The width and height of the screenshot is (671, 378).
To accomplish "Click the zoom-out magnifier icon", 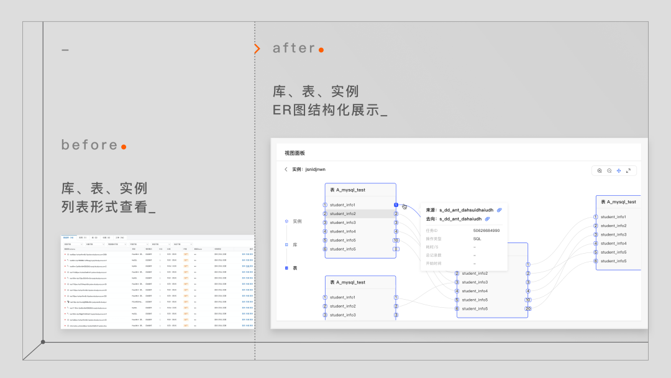I will pyautogui.click(x=609, y=171).
